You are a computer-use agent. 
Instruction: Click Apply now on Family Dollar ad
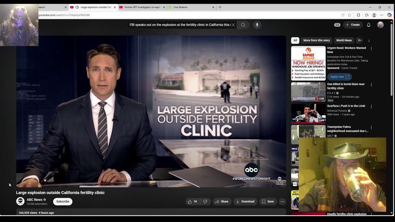pos(340,77)
